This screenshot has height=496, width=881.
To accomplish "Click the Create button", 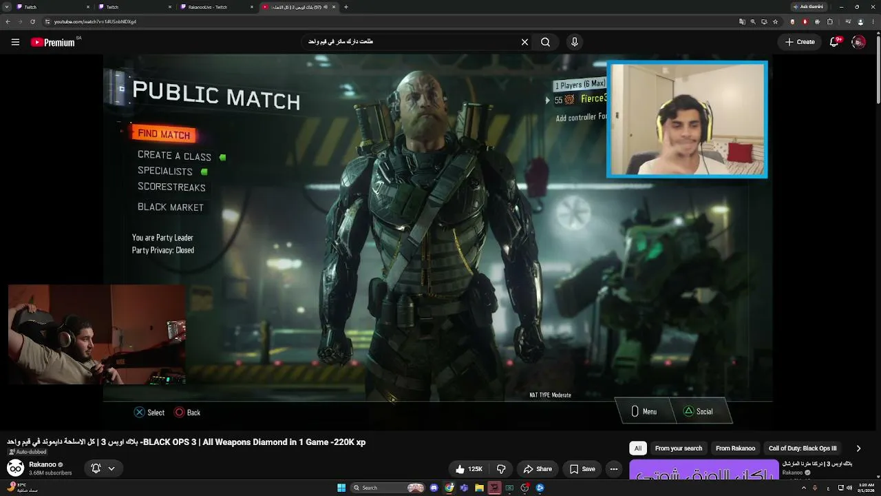I will (800, 42).
